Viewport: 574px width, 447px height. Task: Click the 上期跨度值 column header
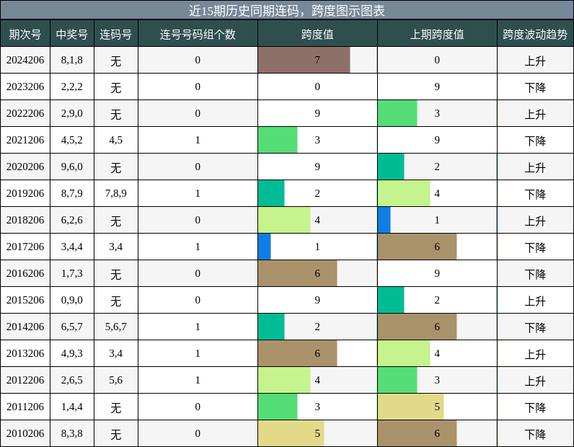click(437, 34)
